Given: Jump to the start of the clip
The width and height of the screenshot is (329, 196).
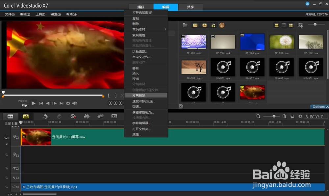Looking at the screenshot, I should click(41, 103).
